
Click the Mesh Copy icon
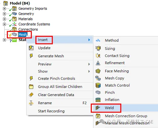[x=98, y=78]
